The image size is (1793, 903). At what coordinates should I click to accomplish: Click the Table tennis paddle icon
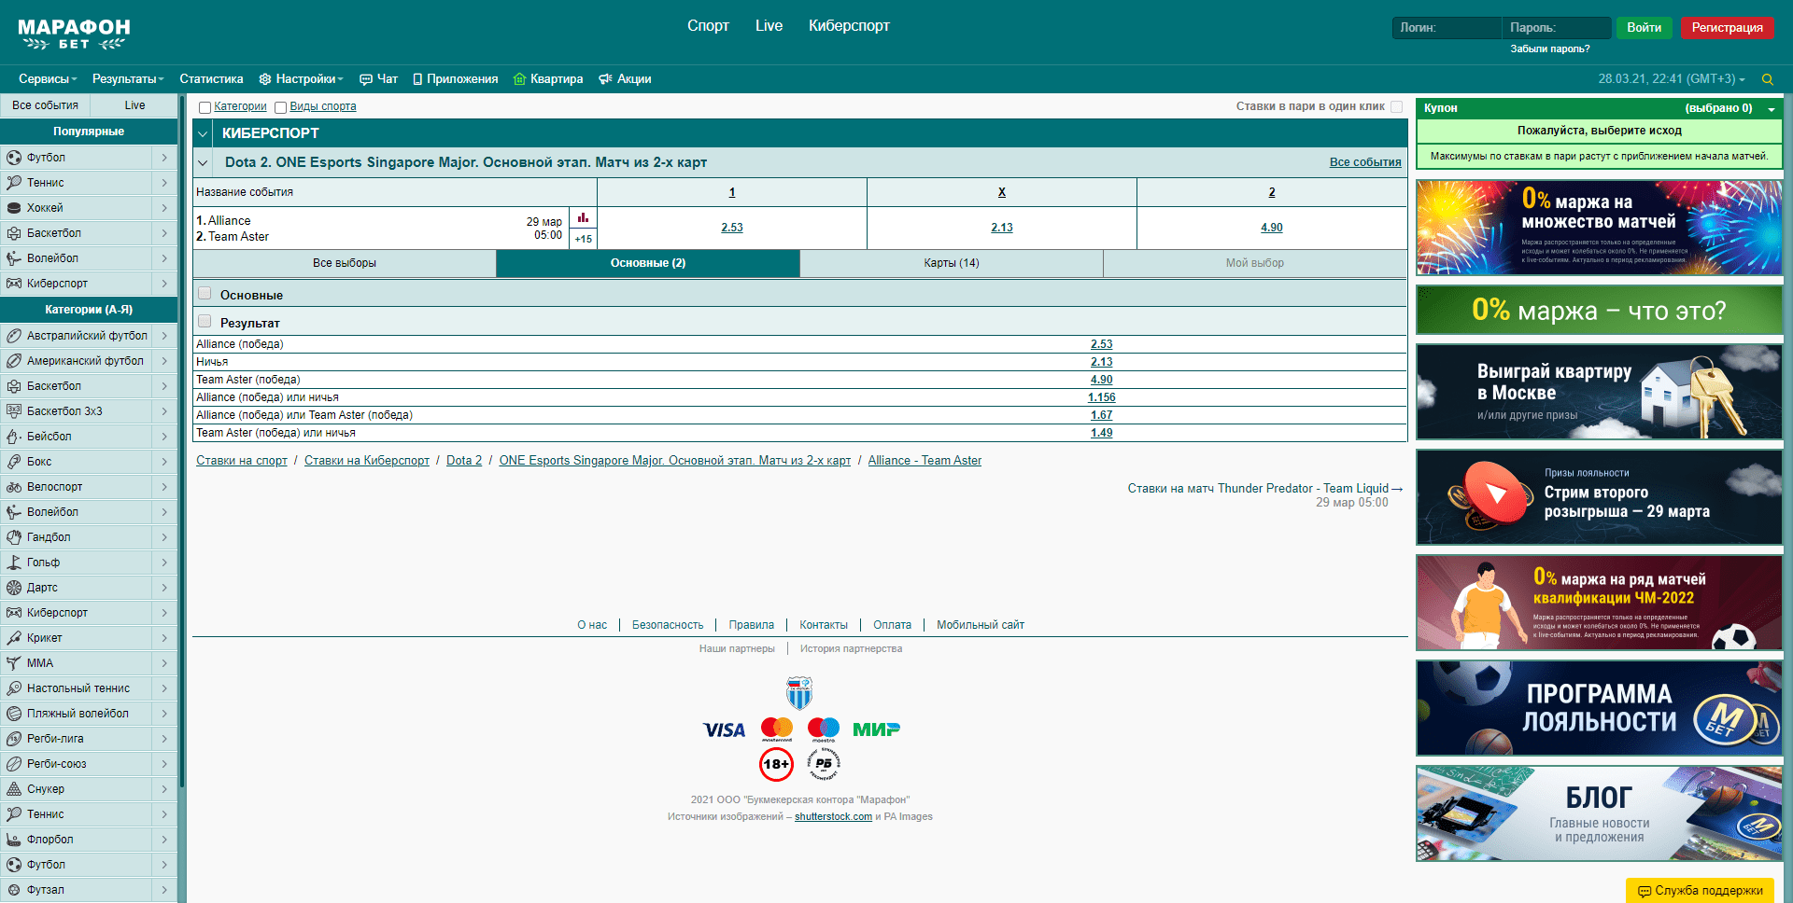click(14, 688)
